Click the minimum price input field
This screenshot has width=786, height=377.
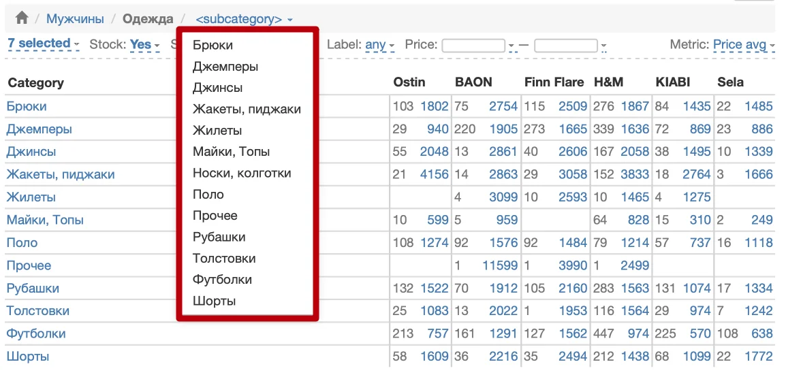point(473,46)
